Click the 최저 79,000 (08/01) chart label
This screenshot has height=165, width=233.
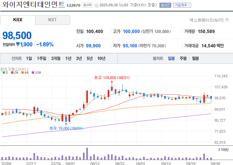coord(66,128)
